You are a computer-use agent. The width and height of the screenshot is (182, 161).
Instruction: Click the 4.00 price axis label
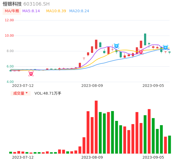[x=10, y=82]
